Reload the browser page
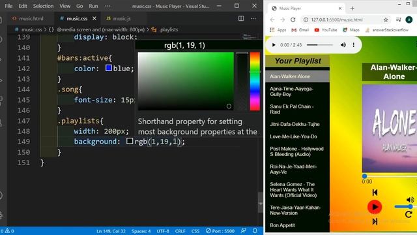This screenshot has width=417, height=235. click(293, 20)
